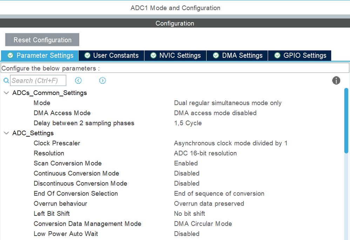Go to previous search result arrow
350x240 pixels.
(78, 81)
